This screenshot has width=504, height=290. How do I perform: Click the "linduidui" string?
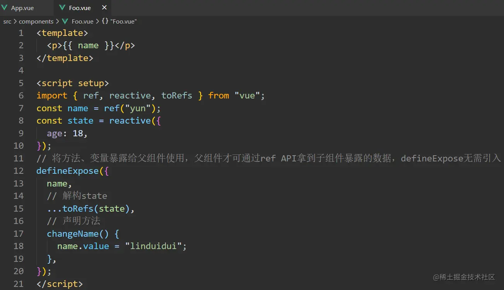tap(153, 246)
